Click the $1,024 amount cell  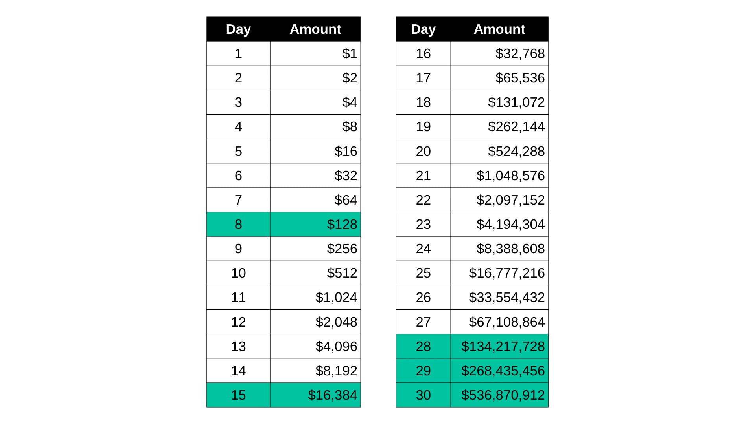315,297
